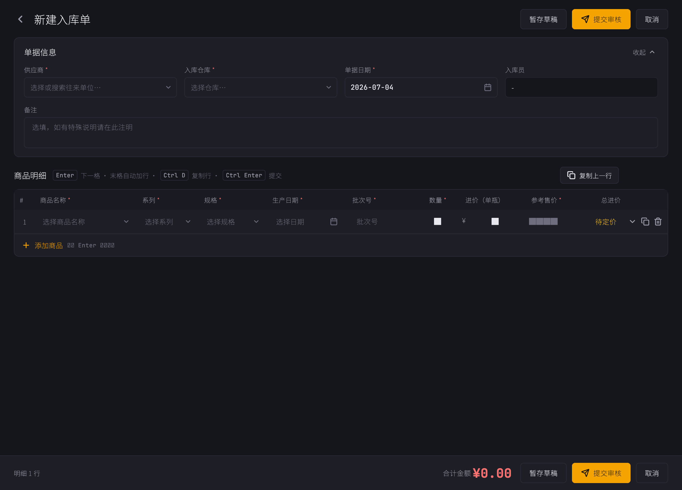Click the ¥0.00 total amount

(x=492, y=473)
